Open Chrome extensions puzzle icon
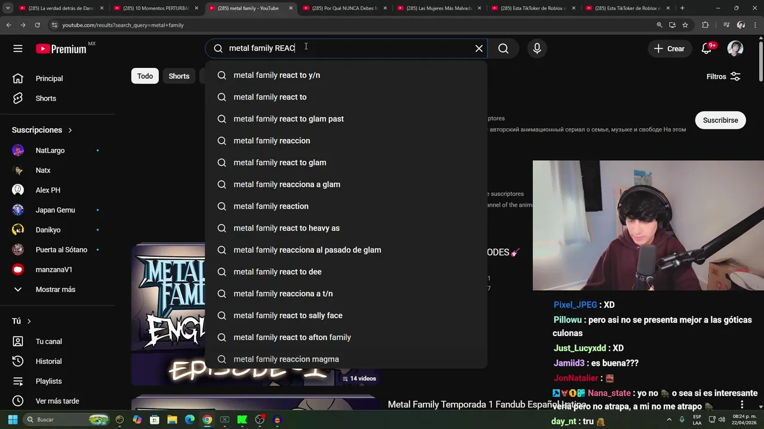The height and width of the screenshot is (429, 764). point(706,25)
